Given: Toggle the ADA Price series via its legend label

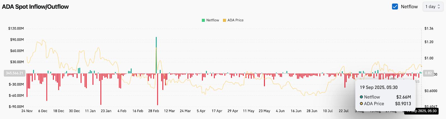Looking at the screenshot, I should (x=236, y=20).
